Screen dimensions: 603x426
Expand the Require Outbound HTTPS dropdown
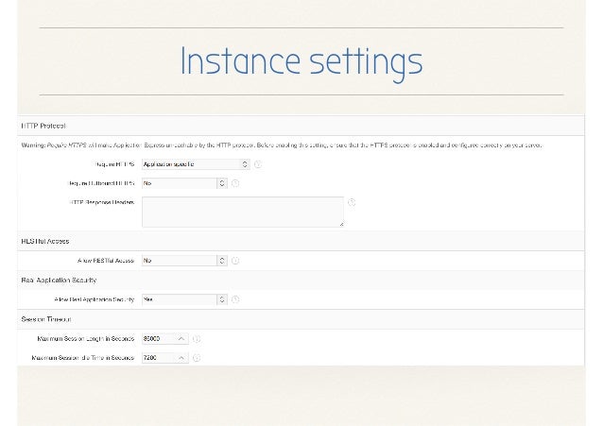pos(183,183)
